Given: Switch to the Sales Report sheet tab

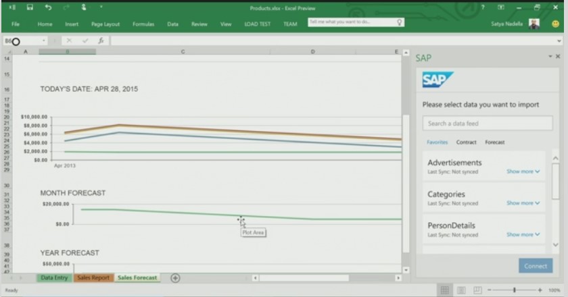Looking at the screenshot, I should (93, 277).
